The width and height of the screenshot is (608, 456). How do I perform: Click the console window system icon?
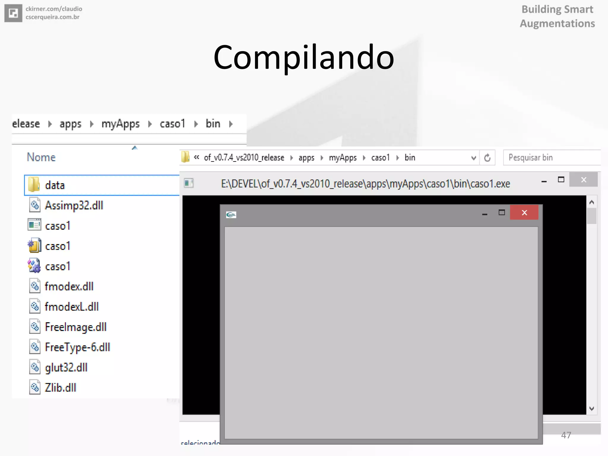[x=189, y=183]
